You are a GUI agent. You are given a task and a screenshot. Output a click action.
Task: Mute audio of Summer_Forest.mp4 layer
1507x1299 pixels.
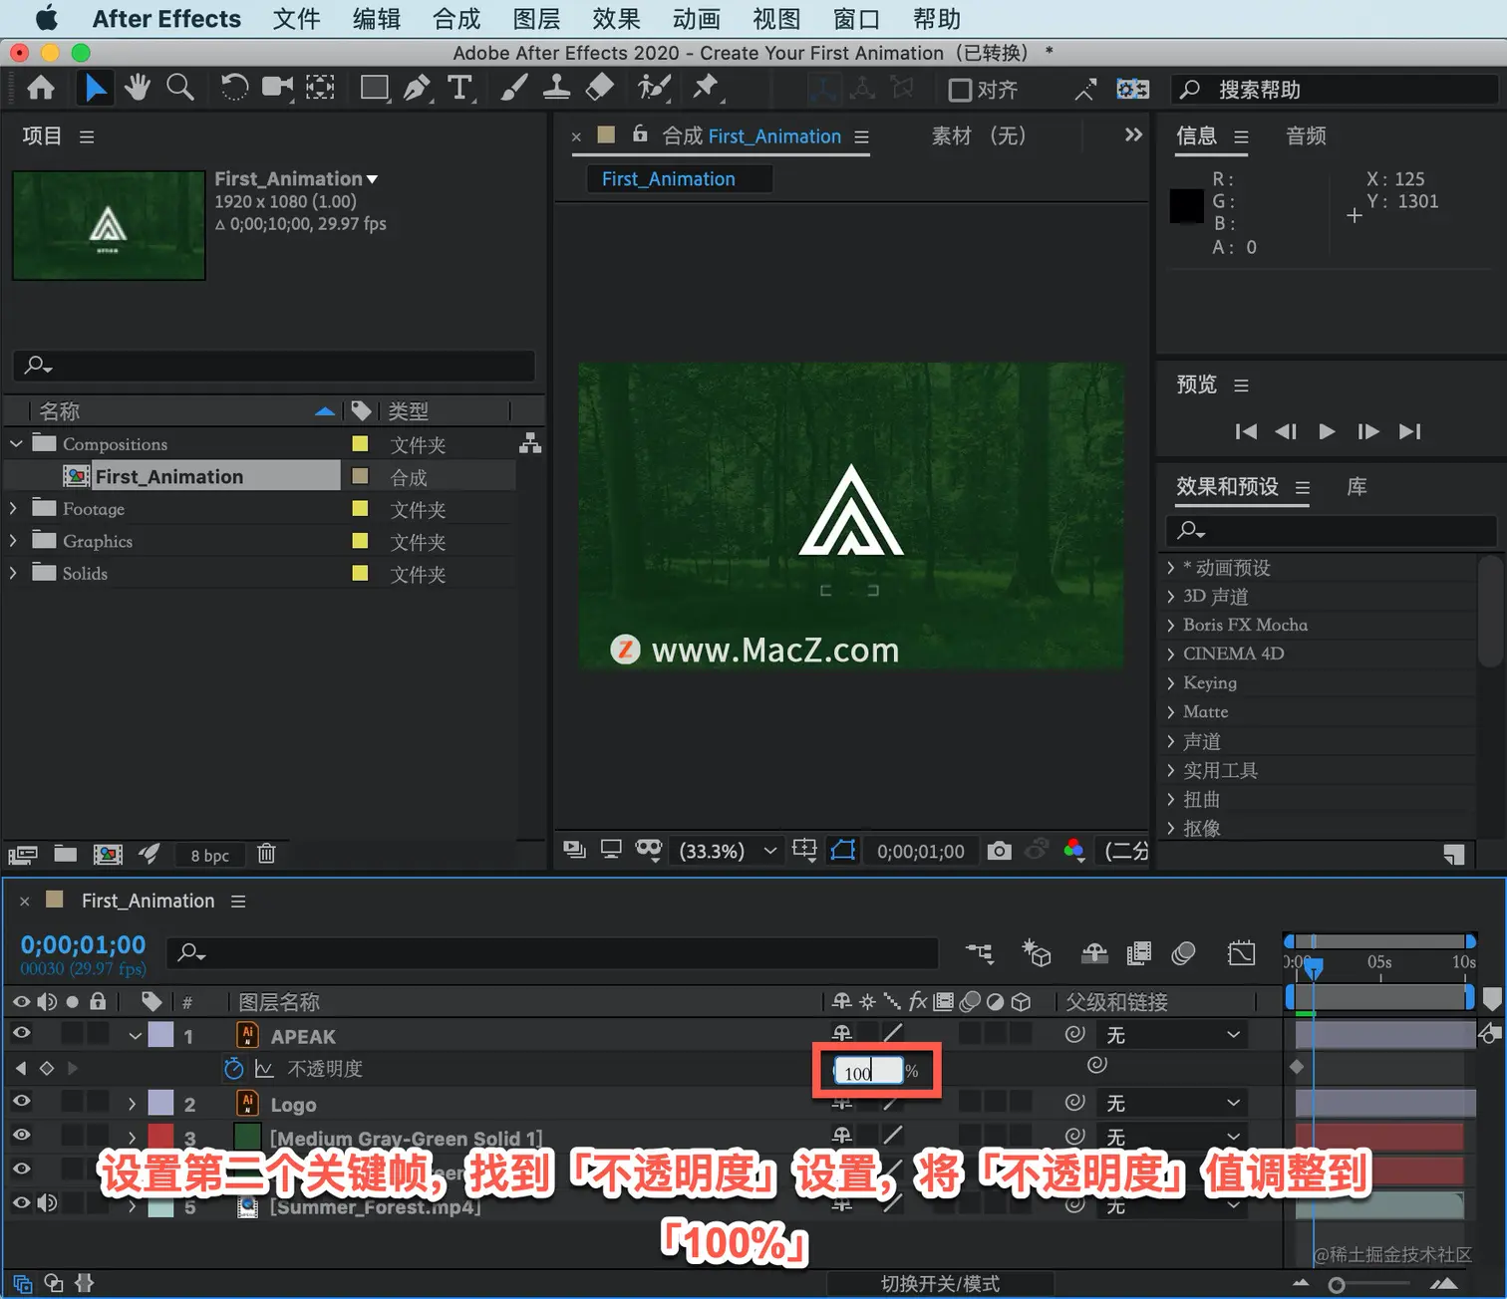[x=47, y=1202]
